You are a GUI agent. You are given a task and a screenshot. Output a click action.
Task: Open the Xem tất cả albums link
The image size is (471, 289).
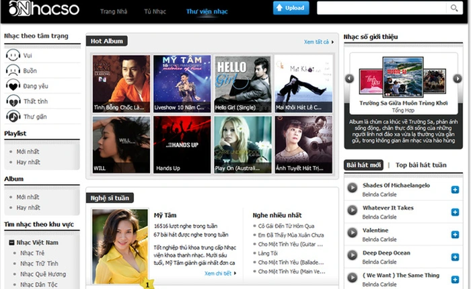click(318, 42)
